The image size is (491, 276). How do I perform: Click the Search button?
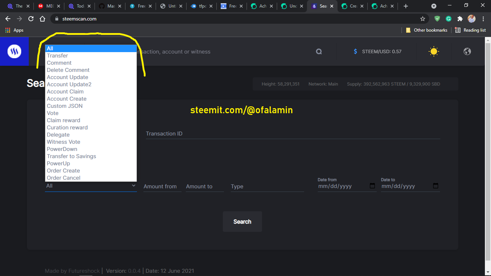pyautogui.click(x=242, y=222)
